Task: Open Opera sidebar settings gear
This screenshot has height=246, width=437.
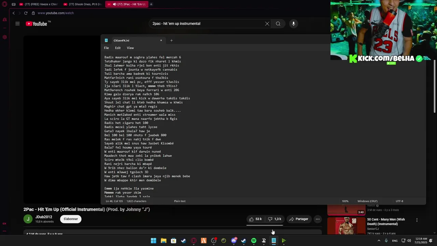Action: [5, 37]
